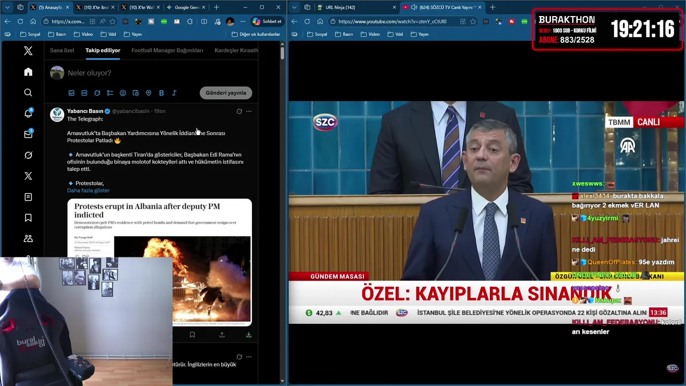Click Gönderi yayınla button
The image size is (686, 386).
click(x=226, y=93)
